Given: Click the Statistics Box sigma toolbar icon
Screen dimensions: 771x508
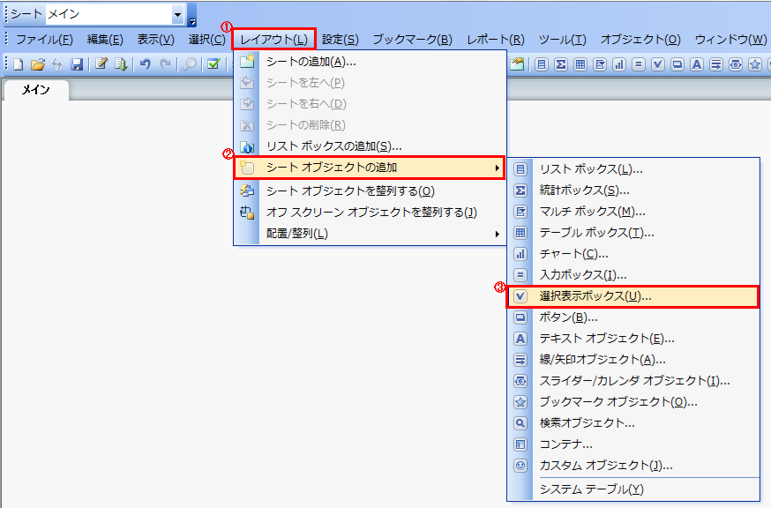Looking at the screenshot, I should [x=560, y=64].
